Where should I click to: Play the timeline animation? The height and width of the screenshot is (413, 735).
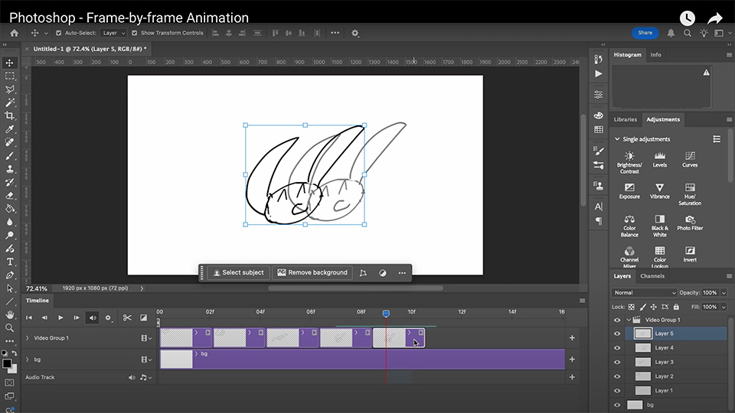pos(60,317)
